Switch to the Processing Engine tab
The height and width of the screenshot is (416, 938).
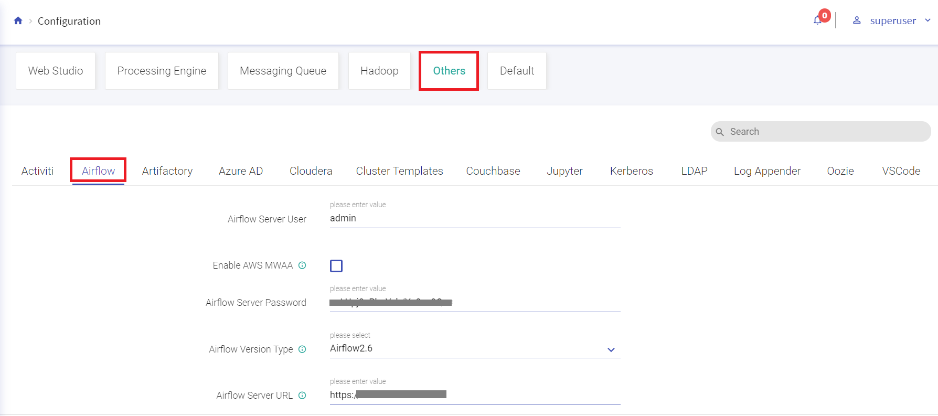tap(162, 71)
